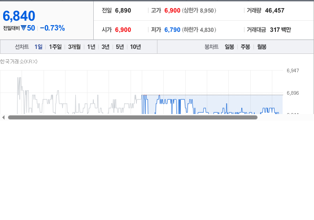Click the 거래대금 317 백만 value
This screenshot has width=314, height=220.
coord(280,30)
